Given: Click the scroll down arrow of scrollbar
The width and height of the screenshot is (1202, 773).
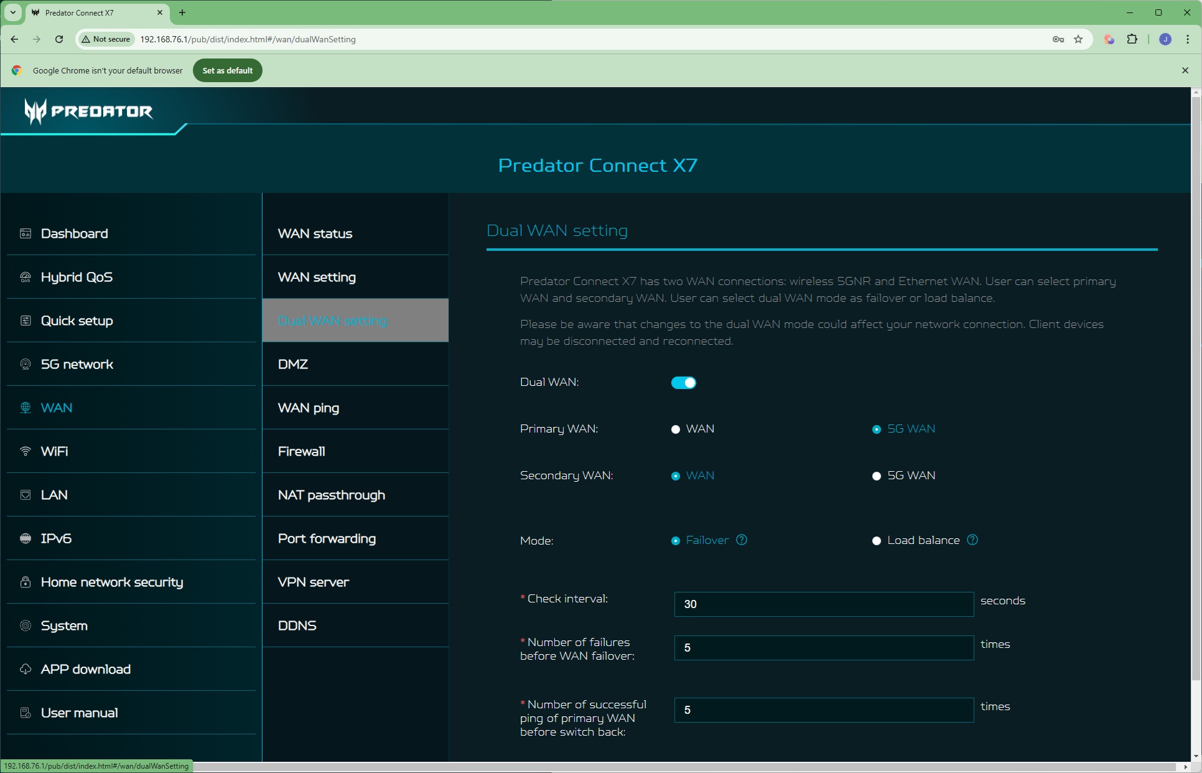Looking at the screenshot, I should [x=1195, y=756].
